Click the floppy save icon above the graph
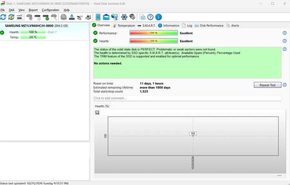Viewport: 290px width, 185px height. pyautogui.click(x=97, y=113)
